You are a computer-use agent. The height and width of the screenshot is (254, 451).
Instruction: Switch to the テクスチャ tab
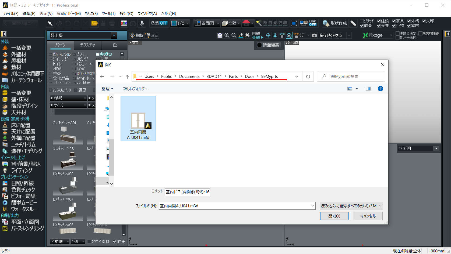[87, 45]
